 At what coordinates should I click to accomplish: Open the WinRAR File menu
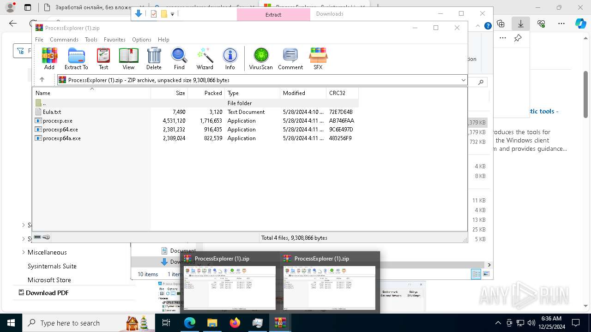(x=39, y=40)
